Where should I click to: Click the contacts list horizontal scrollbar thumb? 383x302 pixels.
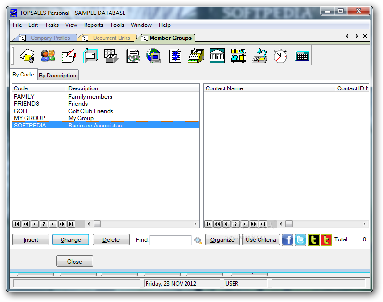click(289, 224)
